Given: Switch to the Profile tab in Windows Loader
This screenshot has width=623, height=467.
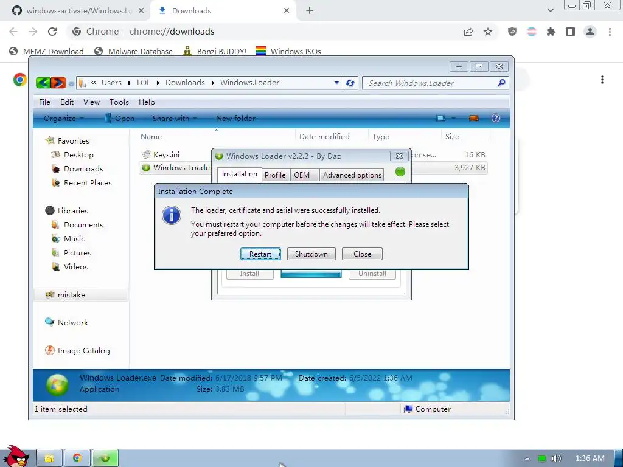Looking at the screenshot, I should (275, 175).
